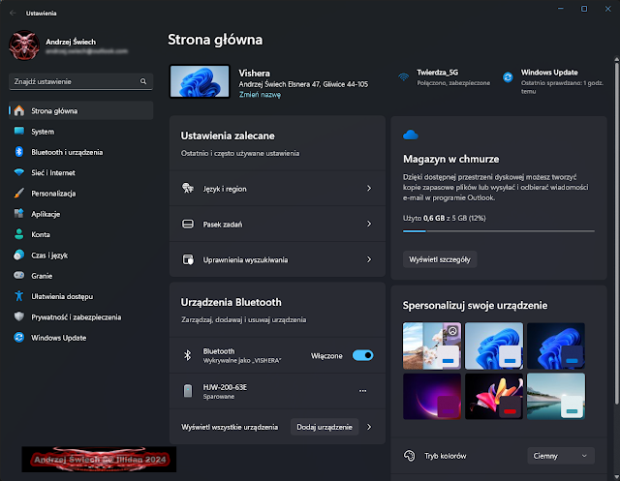Click the Dodaj urządzenie button

click(x=325, y=427)
